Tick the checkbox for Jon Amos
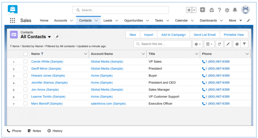This screenshot has height=138, width=258. [26, 90]
